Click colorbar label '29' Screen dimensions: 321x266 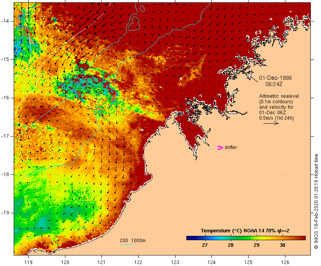click(x=256, y=245)
